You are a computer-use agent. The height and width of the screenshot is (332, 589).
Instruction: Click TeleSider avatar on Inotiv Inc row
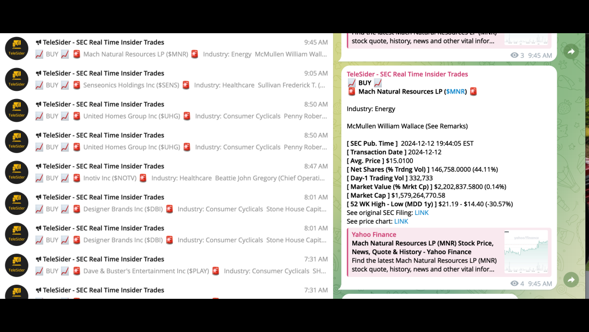[x=16, y=173]
